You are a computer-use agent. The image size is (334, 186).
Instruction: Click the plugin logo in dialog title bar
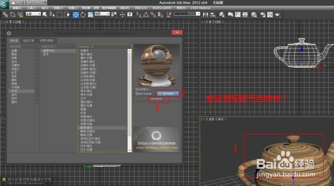coord(9,33)
